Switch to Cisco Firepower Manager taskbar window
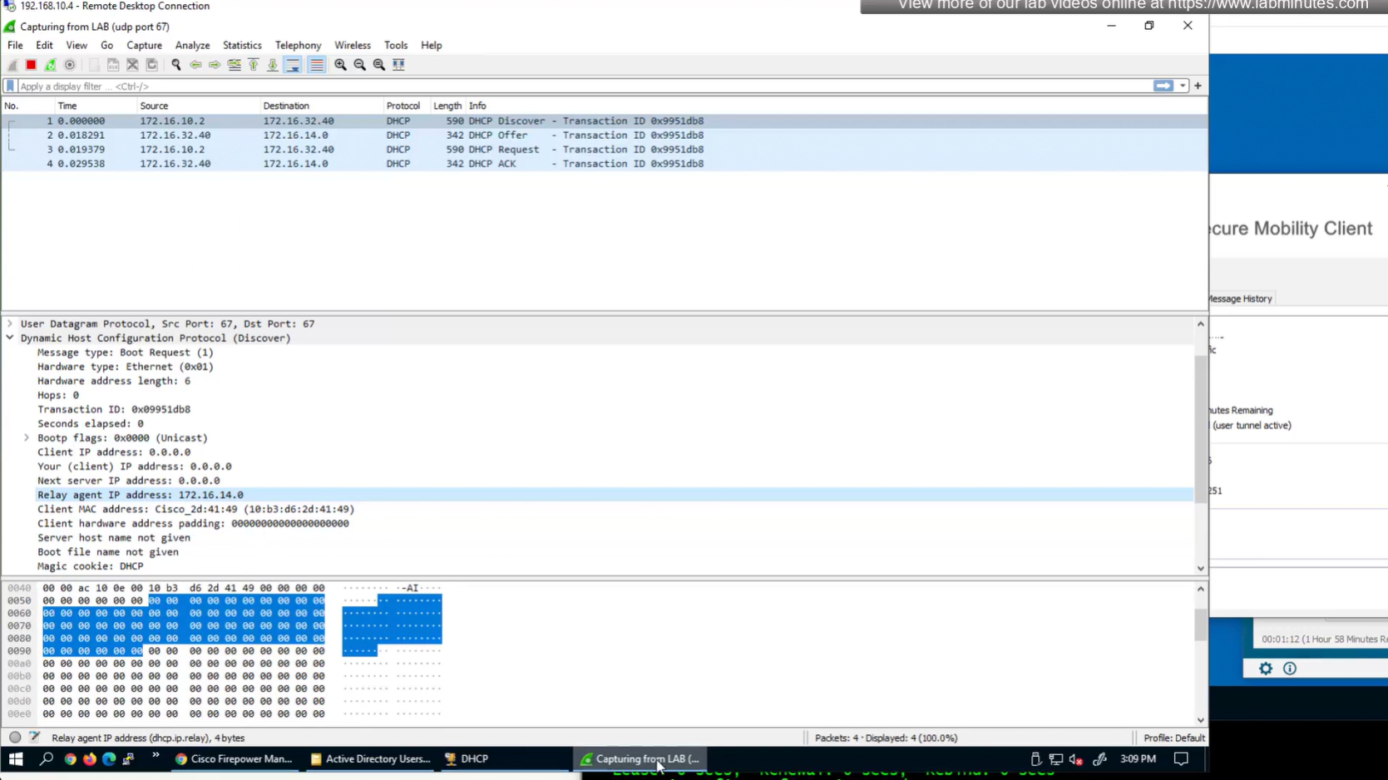The height and width of the screenshot is (780, 1388). [234, 759]
